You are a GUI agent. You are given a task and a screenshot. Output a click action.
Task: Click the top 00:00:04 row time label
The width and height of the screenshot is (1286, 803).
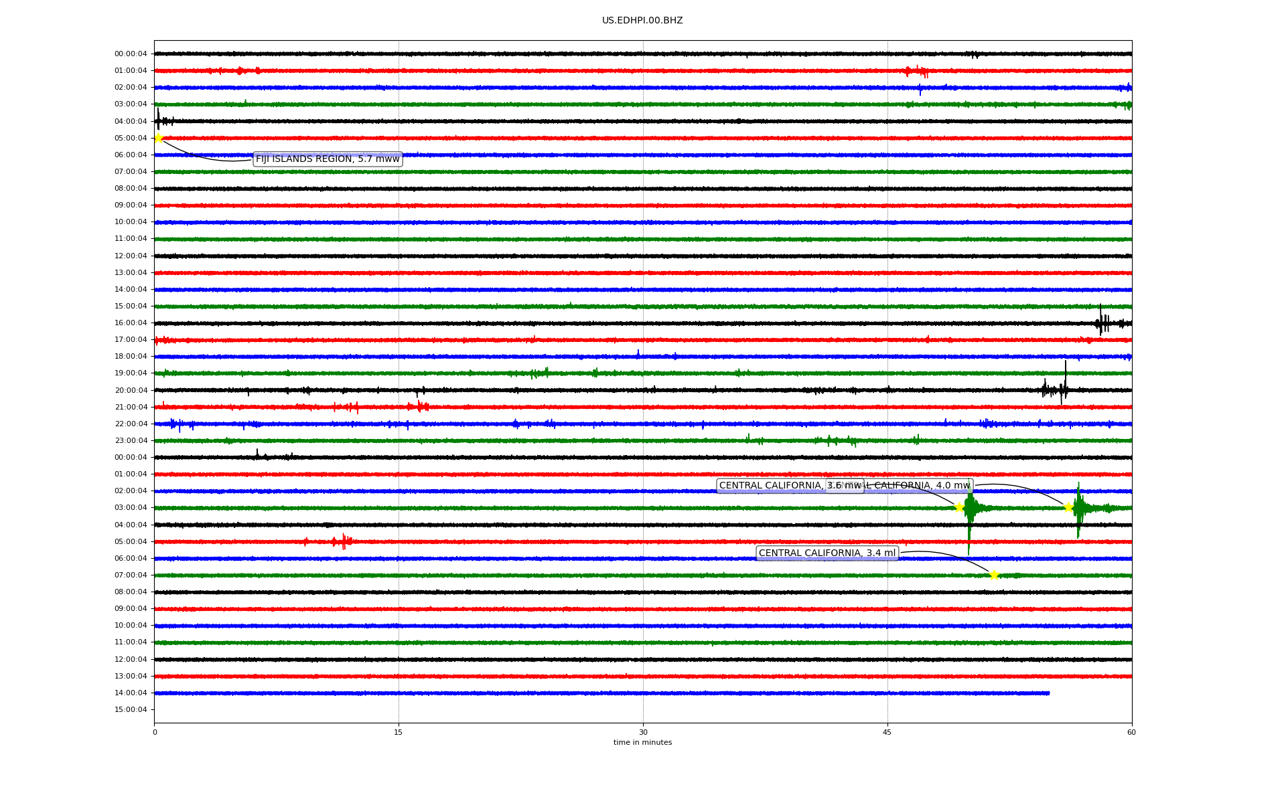coord(131,54)
